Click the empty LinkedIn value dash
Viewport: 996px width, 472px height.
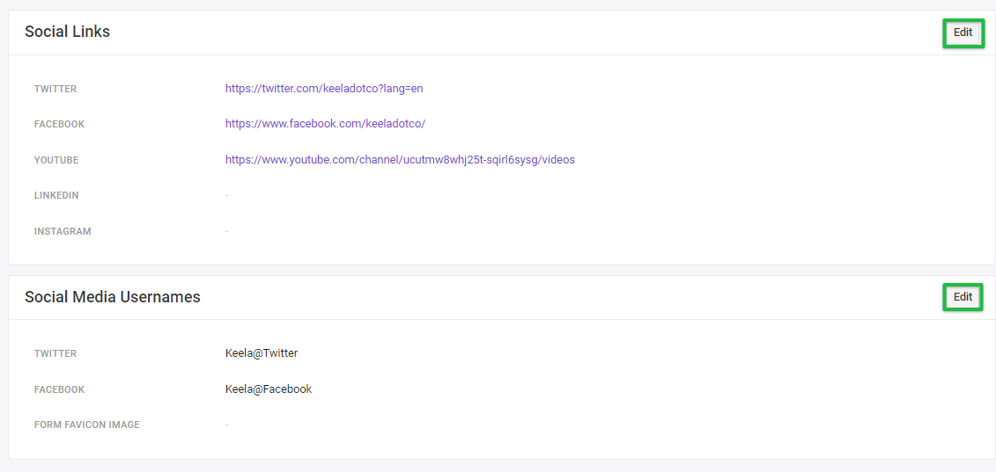click(227, 195)
